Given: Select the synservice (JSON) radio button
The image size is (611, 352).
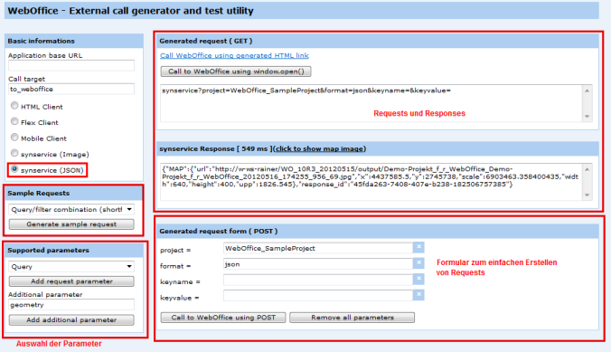Looking at the screenshot, I should [x=14, y=169].
